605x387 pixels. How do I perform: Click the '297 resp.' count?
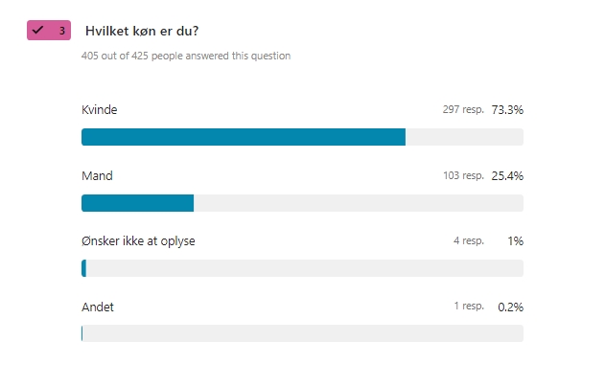point(463,110)
